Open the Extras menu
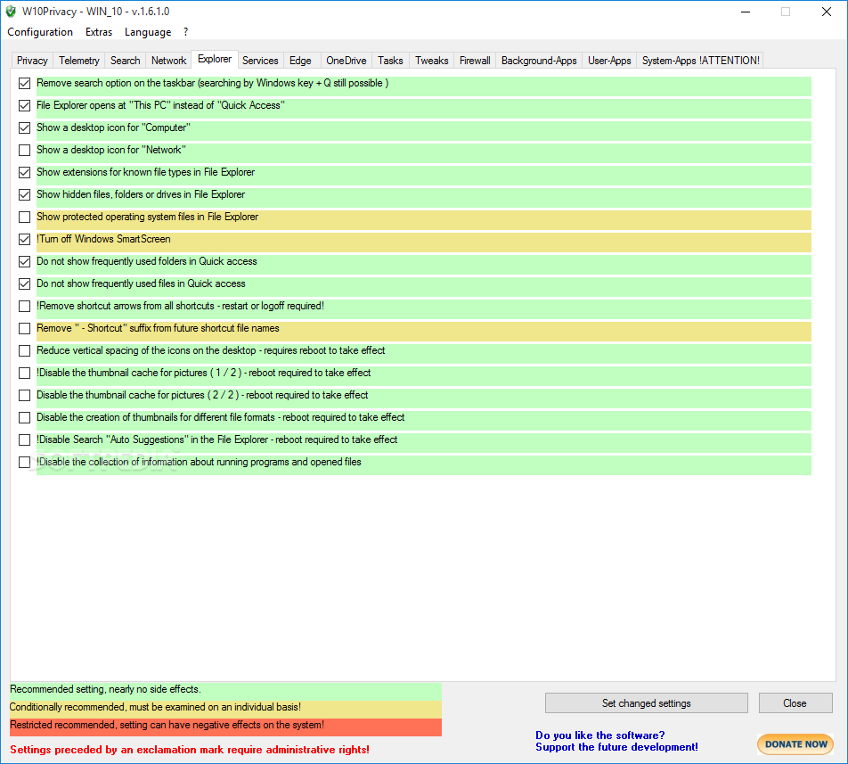The image size is (848, 764). click(99, 32)
